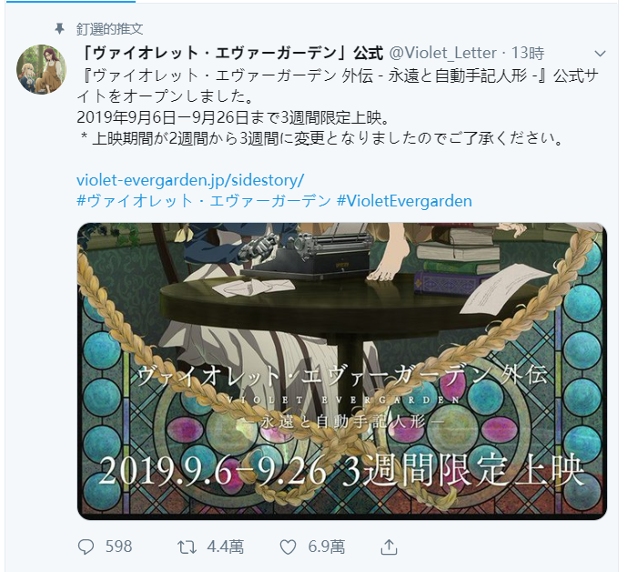Click the reply speech bubble icon
628x572 pixels.
coord(86,547)
